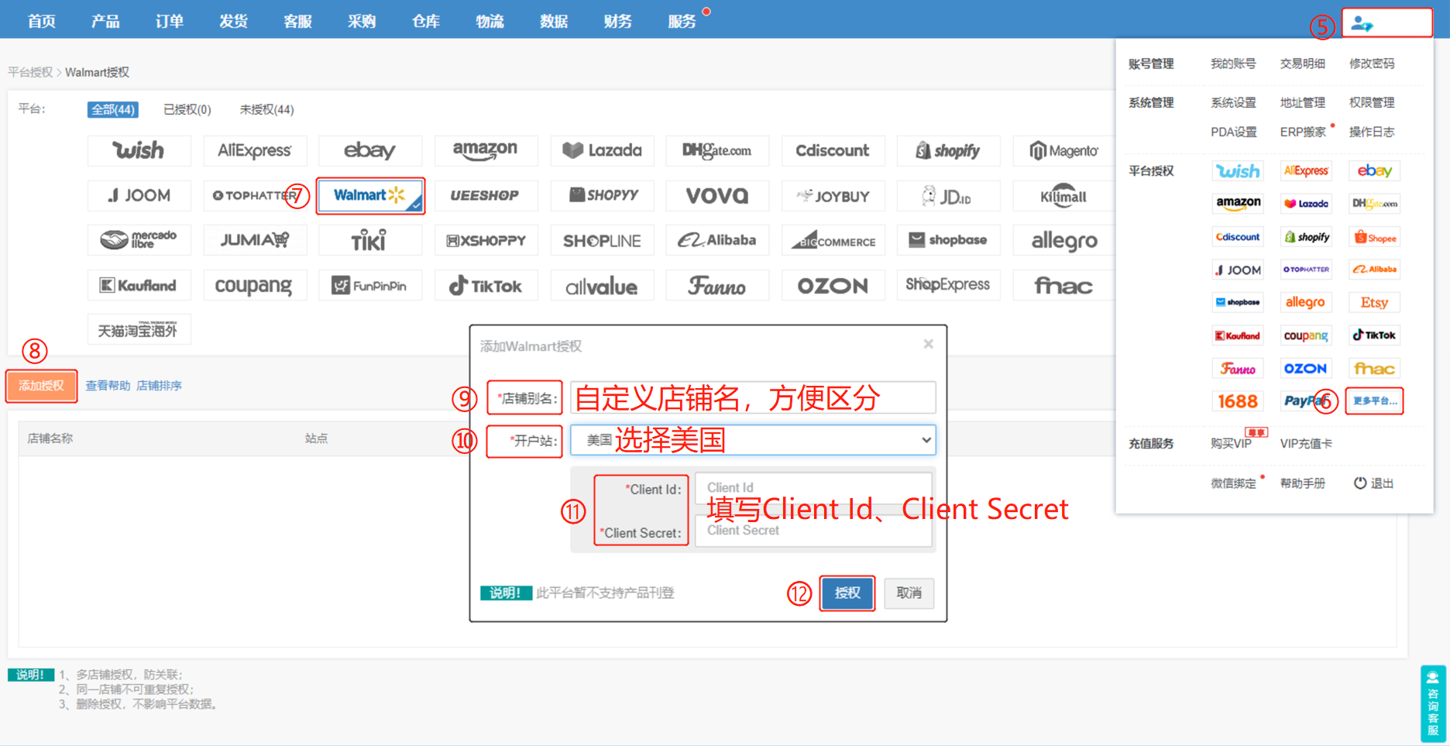The image size is (1450, 746).
Task: Click the 授权 button in the dialog
Action: click(x=847, y=593)
